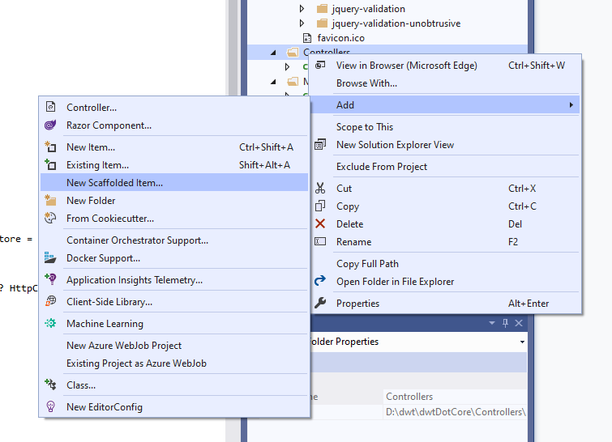Click the Controller icon in Add submenu
The image size is (612, 442).
tap(50, 108)
